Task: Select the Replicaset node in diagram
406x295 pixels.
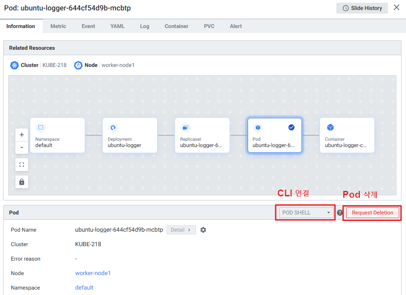Action: [x=202, y=135]
